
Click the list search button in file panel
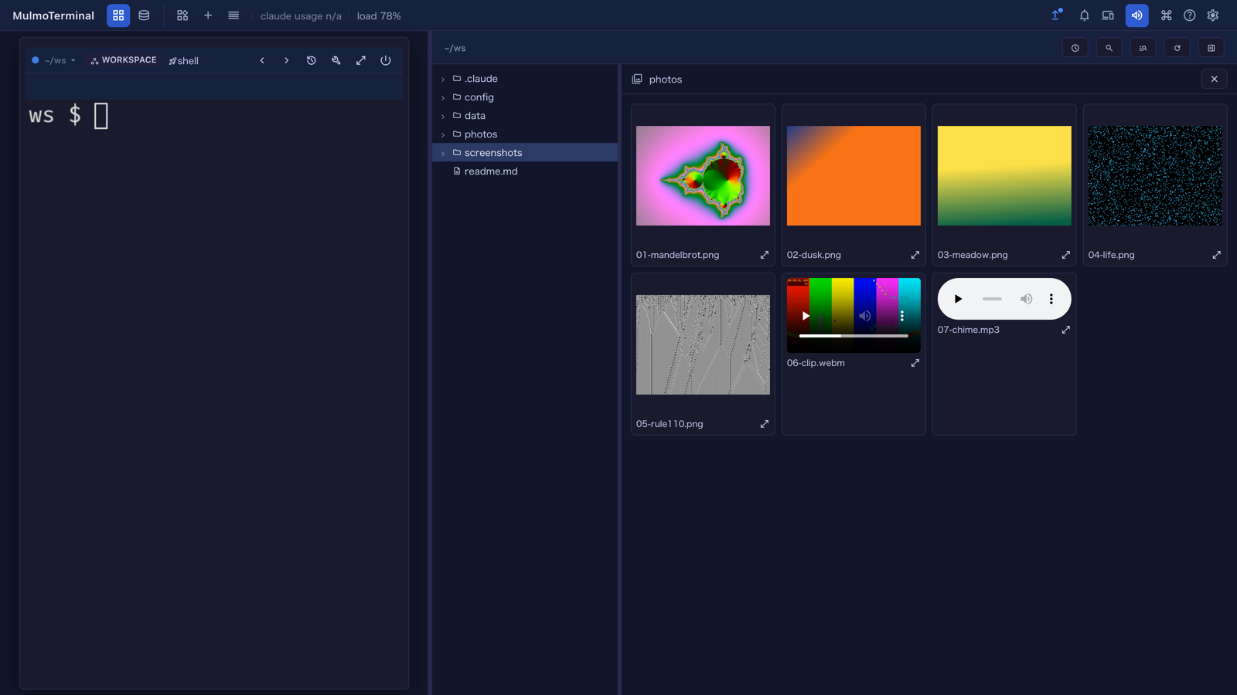(x=1143, y=48)
